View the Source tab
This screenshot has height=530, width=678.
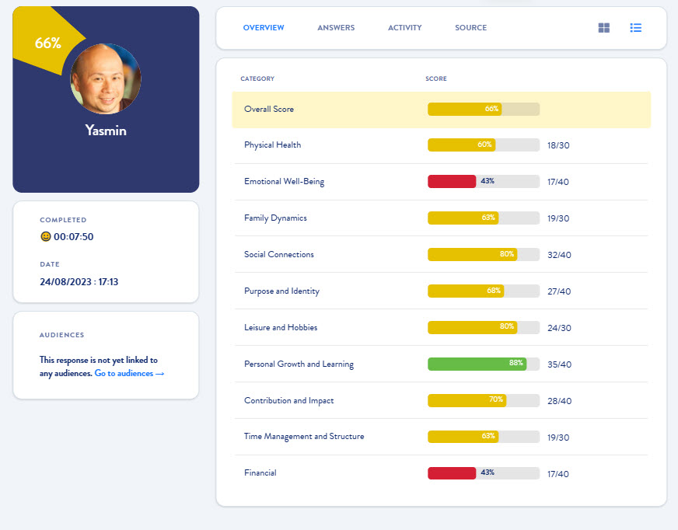point(470,27)
